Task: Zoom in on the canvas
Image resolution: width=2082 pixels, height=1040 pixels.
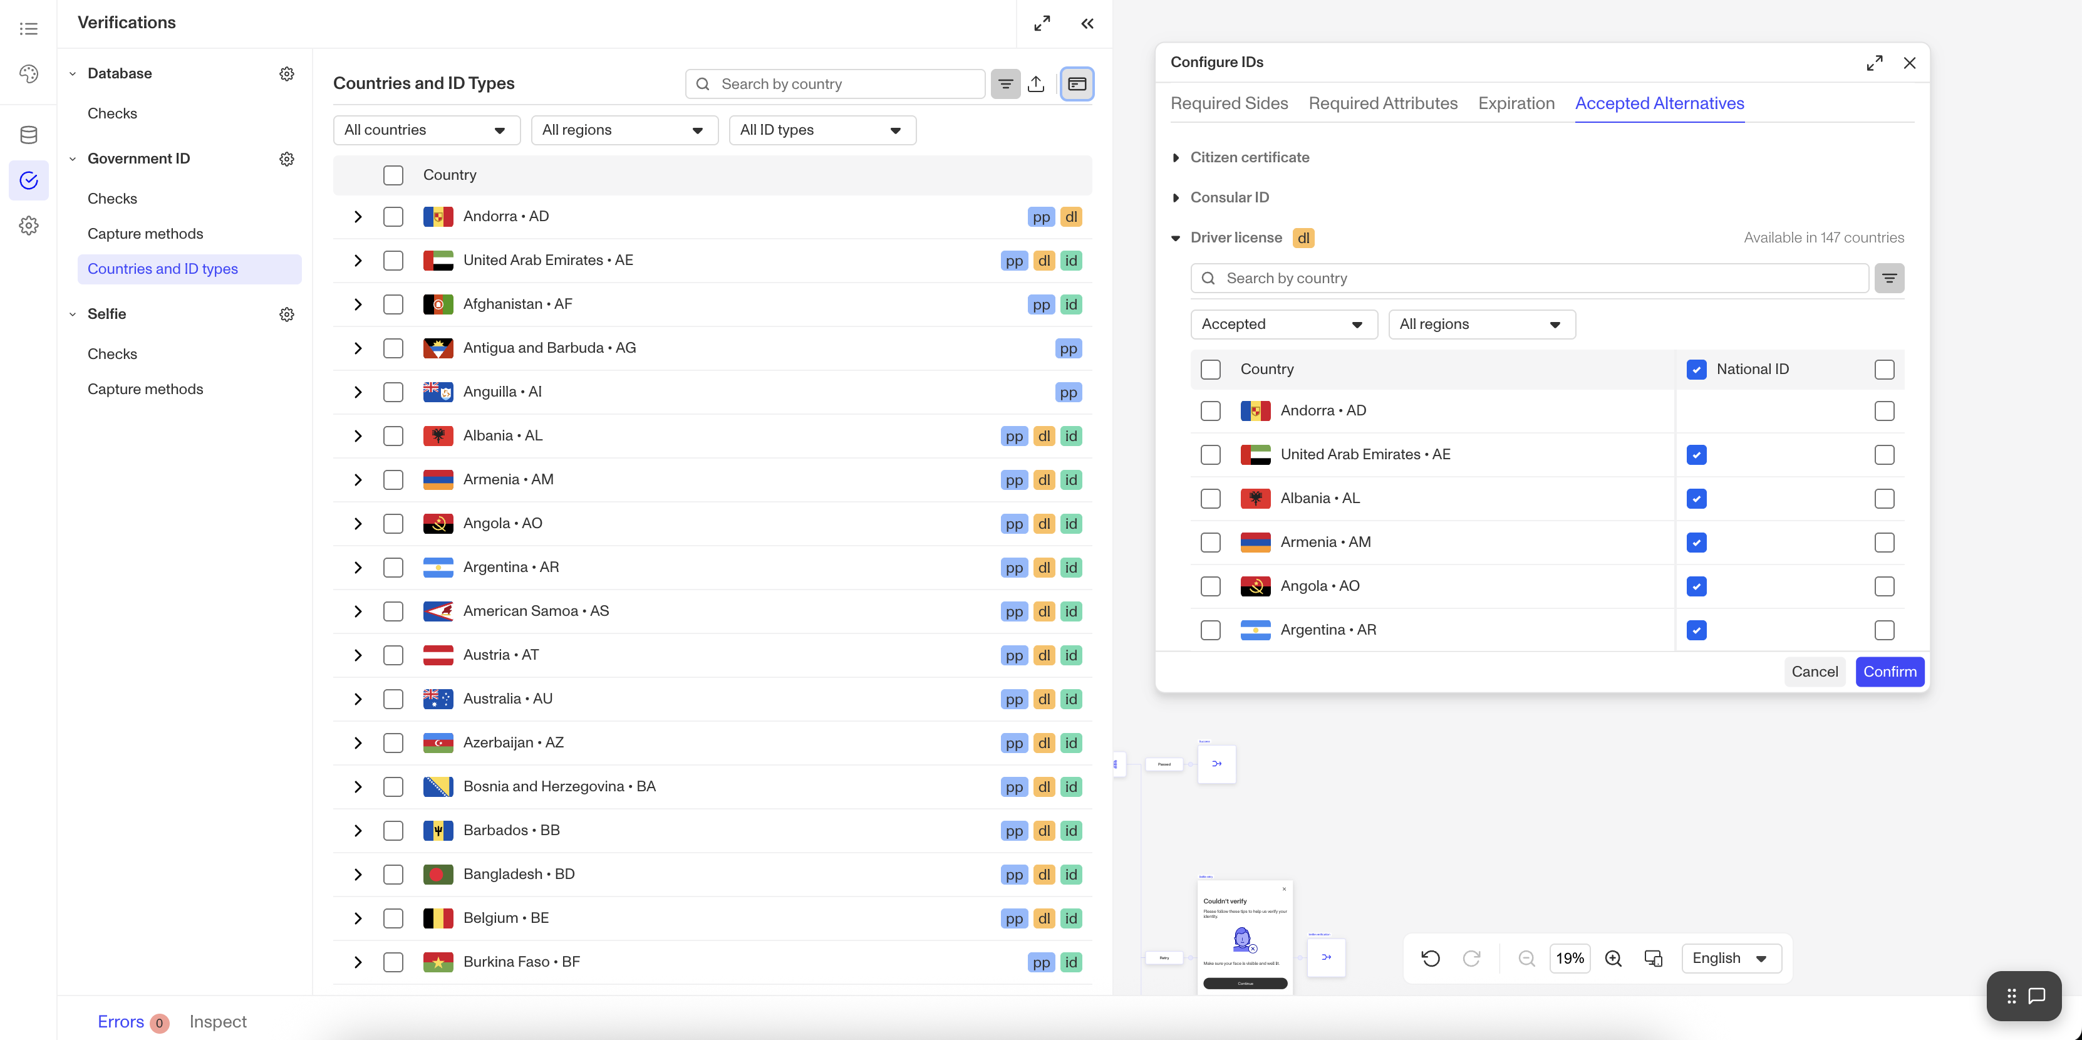Action: (x=1613, y=959)
